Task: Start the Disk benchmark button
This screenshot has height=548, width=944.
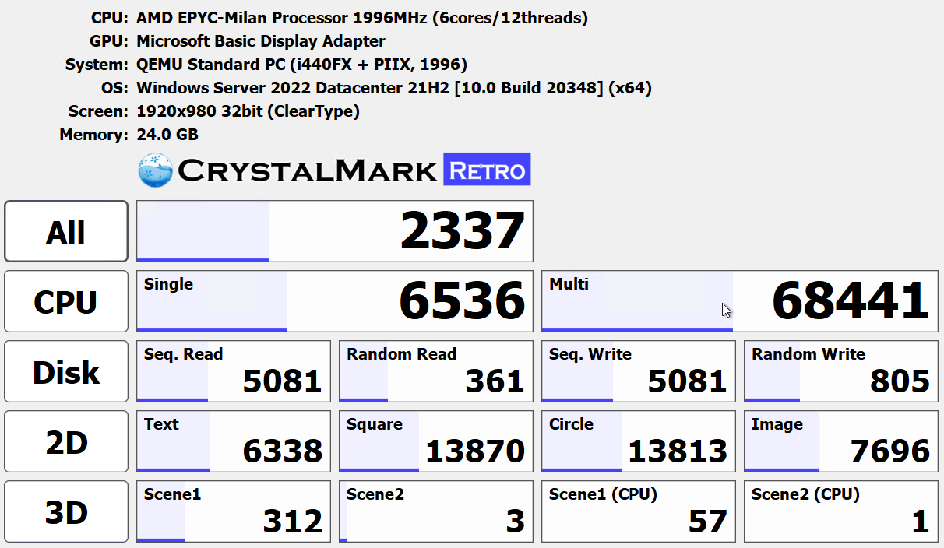Action: pyautogui.click(x=66, y=371)
